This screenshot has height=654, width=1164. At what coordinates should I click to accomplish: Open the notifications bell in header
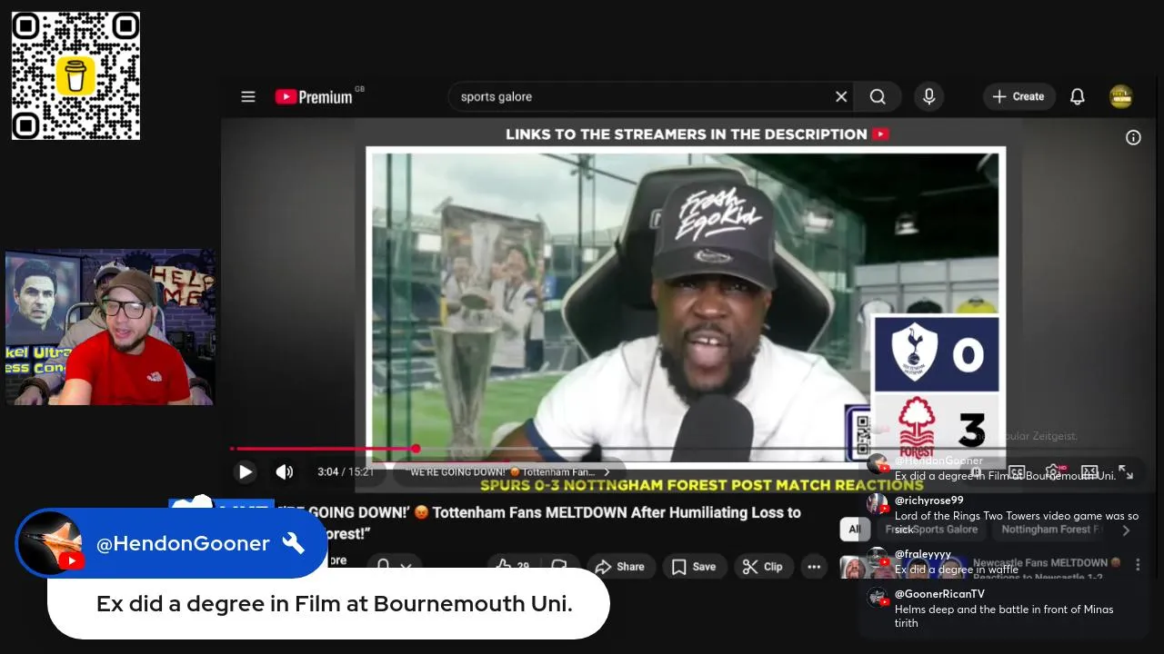1078,96
